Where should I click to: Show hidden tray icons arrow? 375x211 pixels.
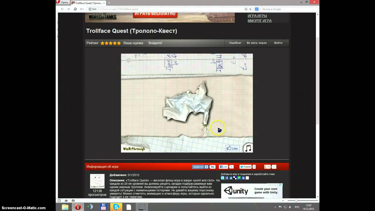point(275,207)
